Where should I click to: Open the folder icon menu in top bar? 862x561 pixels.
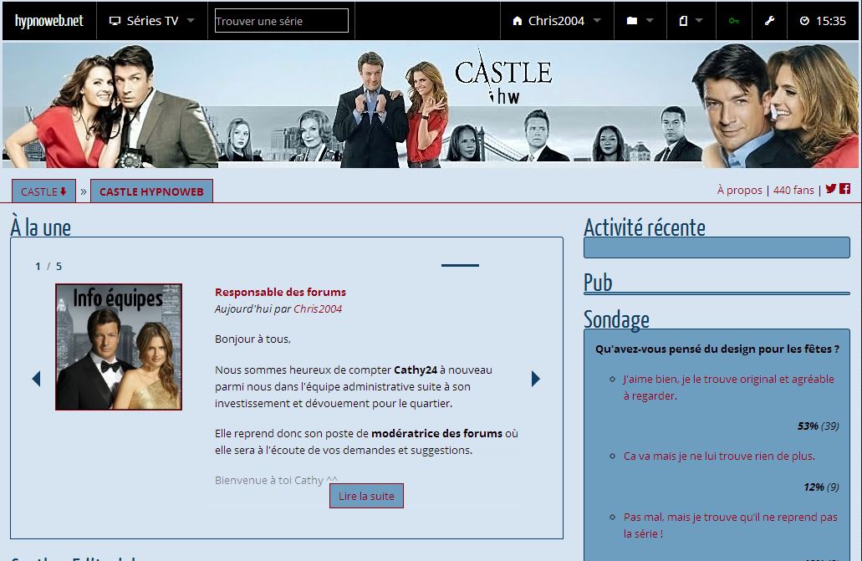tap(632, 21)
